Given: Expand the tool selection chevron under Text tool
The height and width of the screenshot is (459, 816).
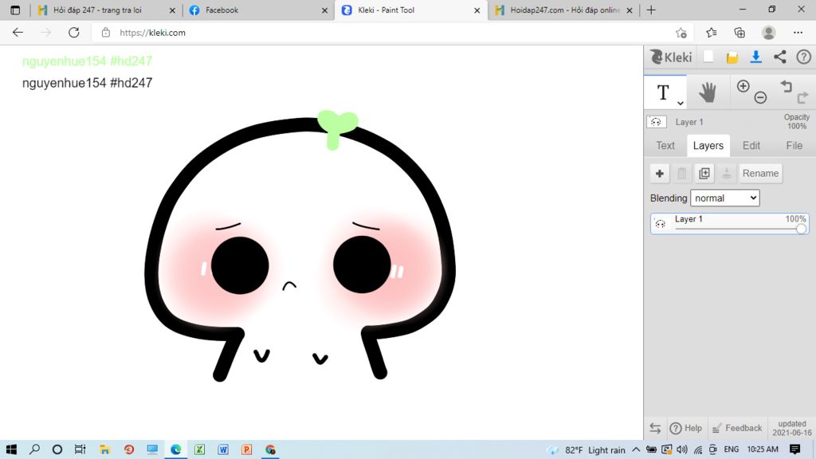Looking at the screenshot, I should (681, 103).
